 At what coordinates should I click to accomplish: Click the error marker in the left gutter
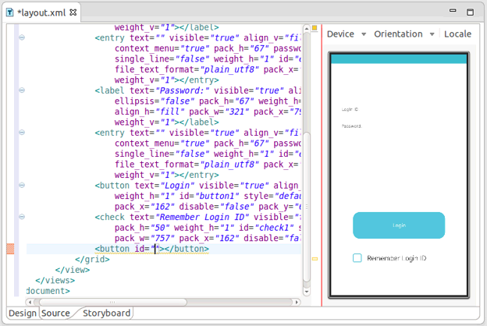(x=10, y=249)
